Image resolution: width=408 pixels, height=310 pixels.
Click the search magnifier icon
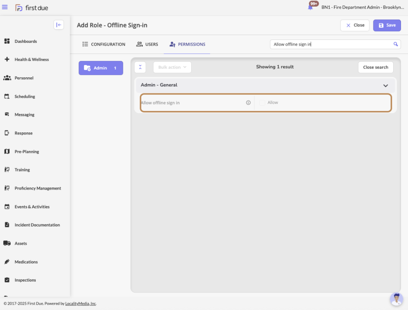[396, 44]
